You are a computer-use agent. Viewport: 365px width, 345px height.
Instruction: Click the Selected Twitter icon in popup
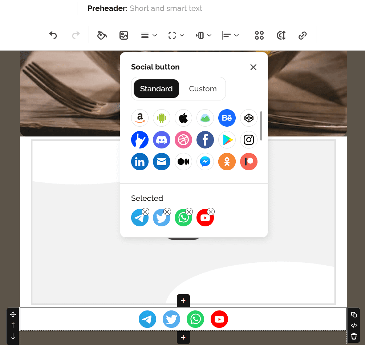point(161,218)
